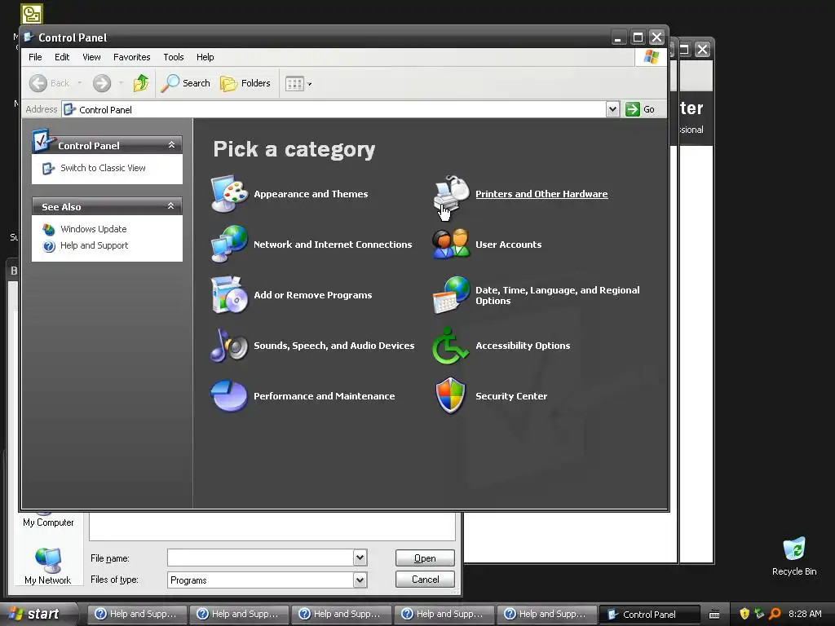The width and height of the screenshot is (835, 626).
Task: Open Help and Support sidebar link
Action: click(x=95, y=245)
